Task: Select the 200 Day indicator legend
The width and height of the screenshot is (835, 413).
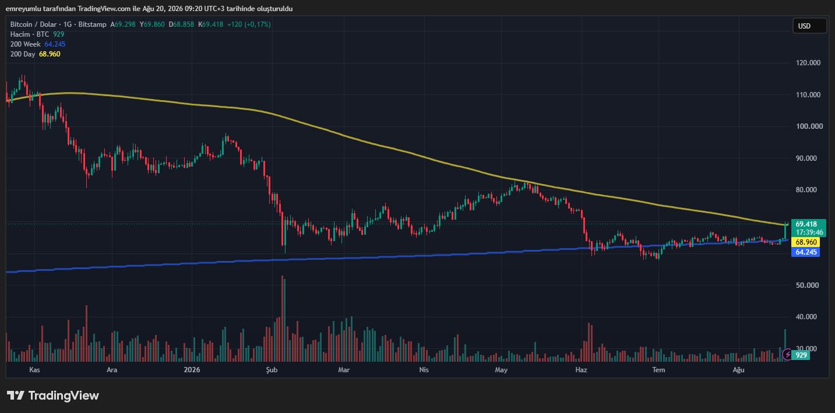Action: (x=23, y=54)
